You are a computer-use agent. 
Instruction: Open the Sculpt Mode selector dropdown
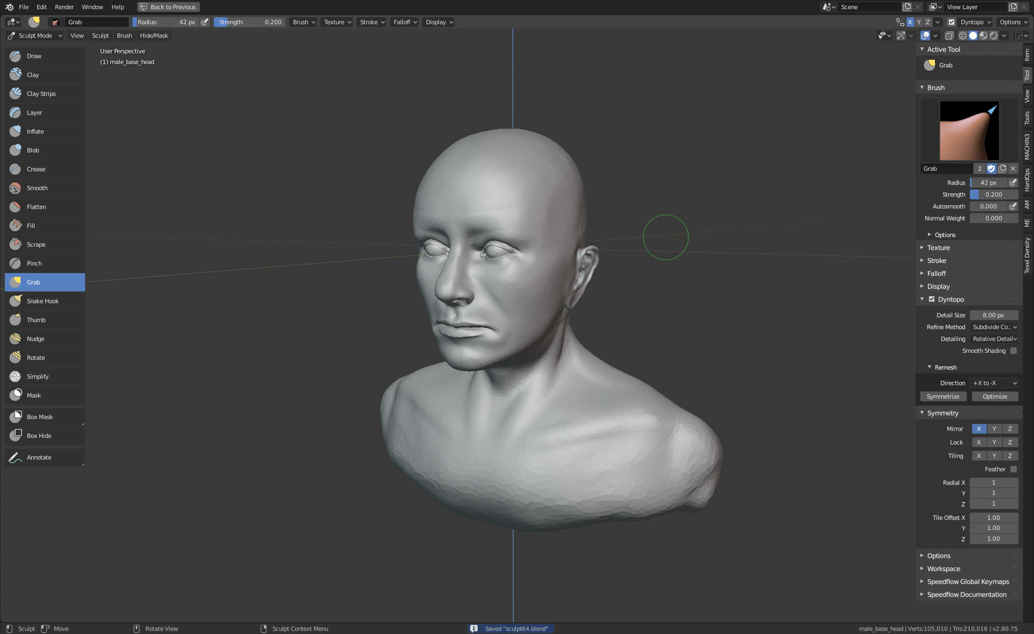35,36
